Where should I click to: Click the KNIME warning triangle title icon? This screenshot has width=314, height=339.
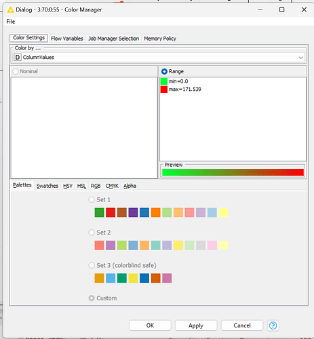[x=10, y=9]
